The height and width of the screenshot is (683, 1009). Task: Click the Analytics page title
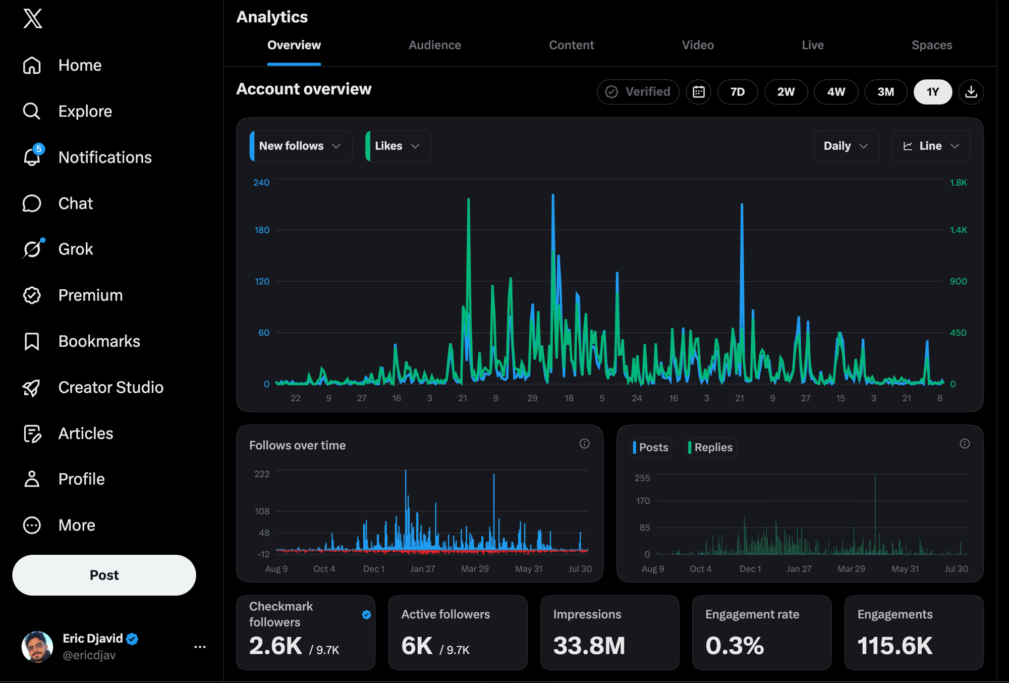[x=272, y=17]
